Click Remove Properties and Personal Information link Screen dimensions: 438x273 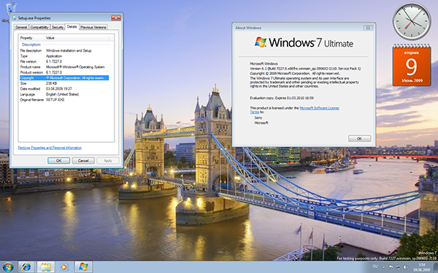click(50, 148)
